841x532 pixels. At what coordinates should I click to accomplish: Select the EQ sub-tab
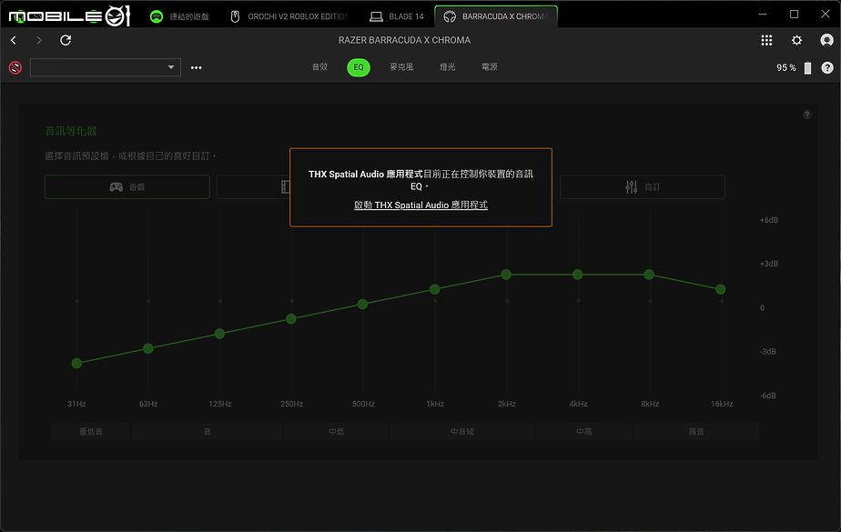pyautogui.click(x=359, y=67)
